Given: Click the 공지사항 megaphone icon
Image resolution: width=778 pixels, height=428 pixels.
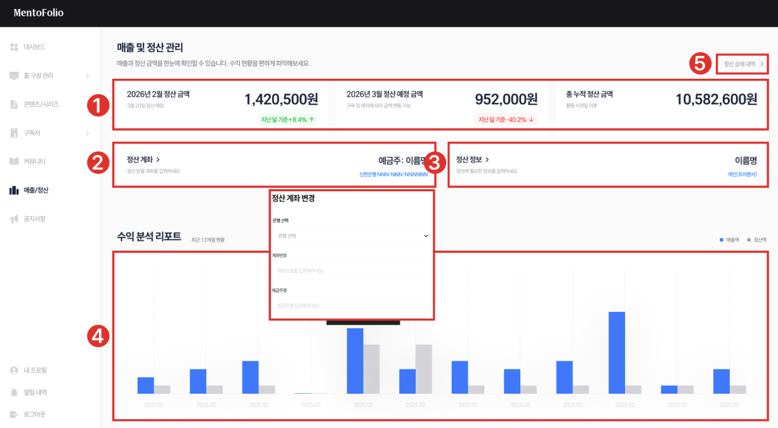Looking at the screenshot, I should pyautogui.click(x=14, y=219).
